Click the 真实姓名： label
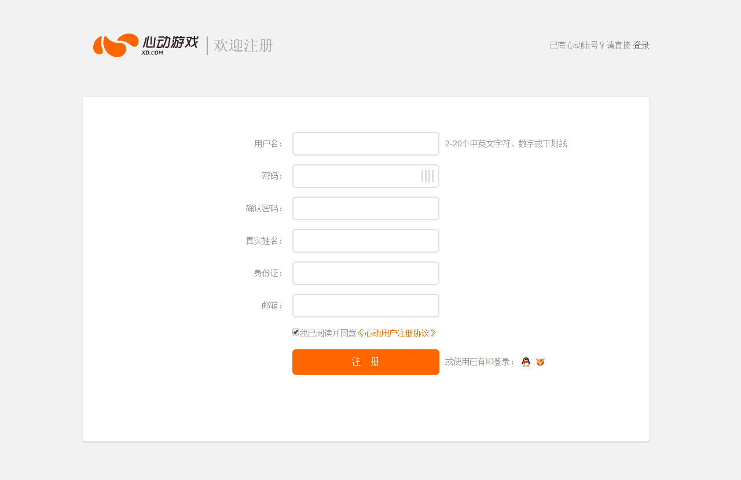Image resolution: width=741 pixels, height=480 pixels. (265, 241)
